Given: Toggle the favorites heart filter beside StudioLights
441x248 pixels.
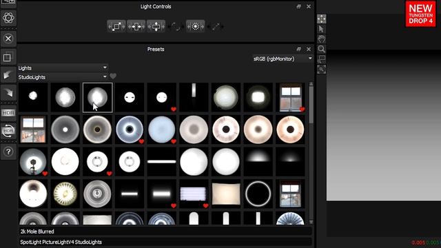Looking at the screenshot, I should (x=113, y=76).
